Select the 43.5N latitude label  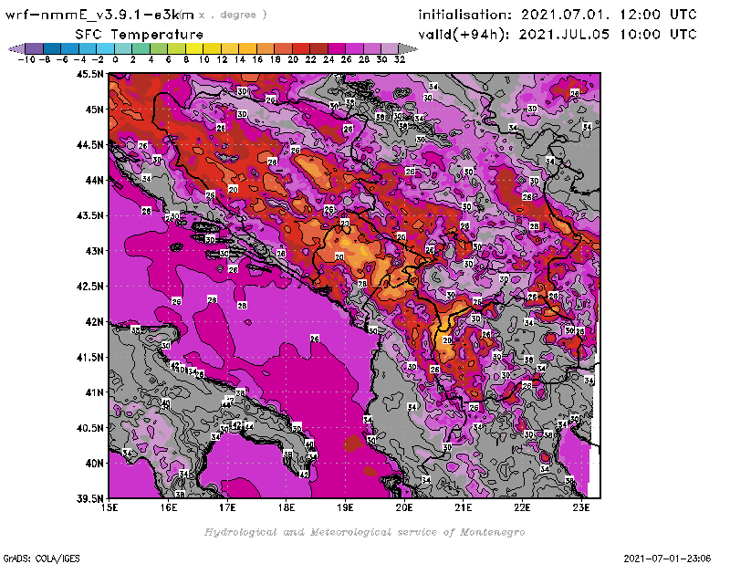click(89, 215)
